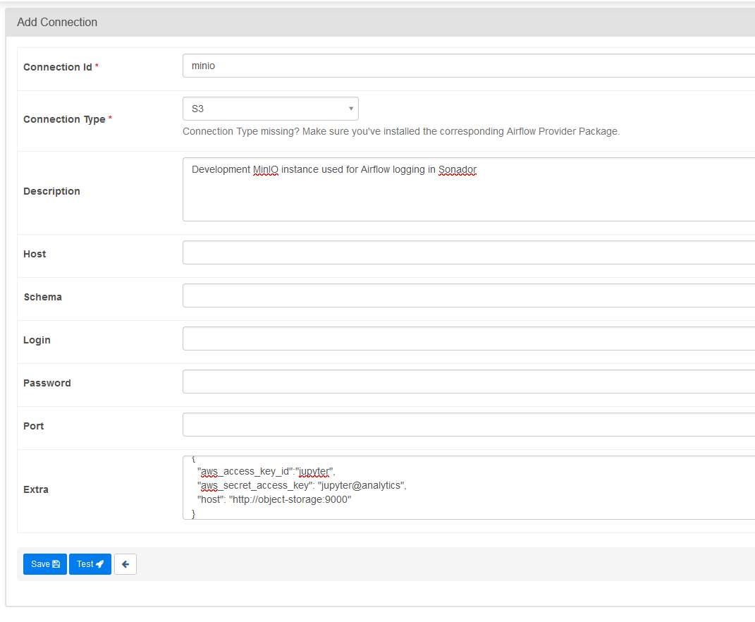755x622 pixels.
Task: Click the Password input field
Action: click(423, 381)
